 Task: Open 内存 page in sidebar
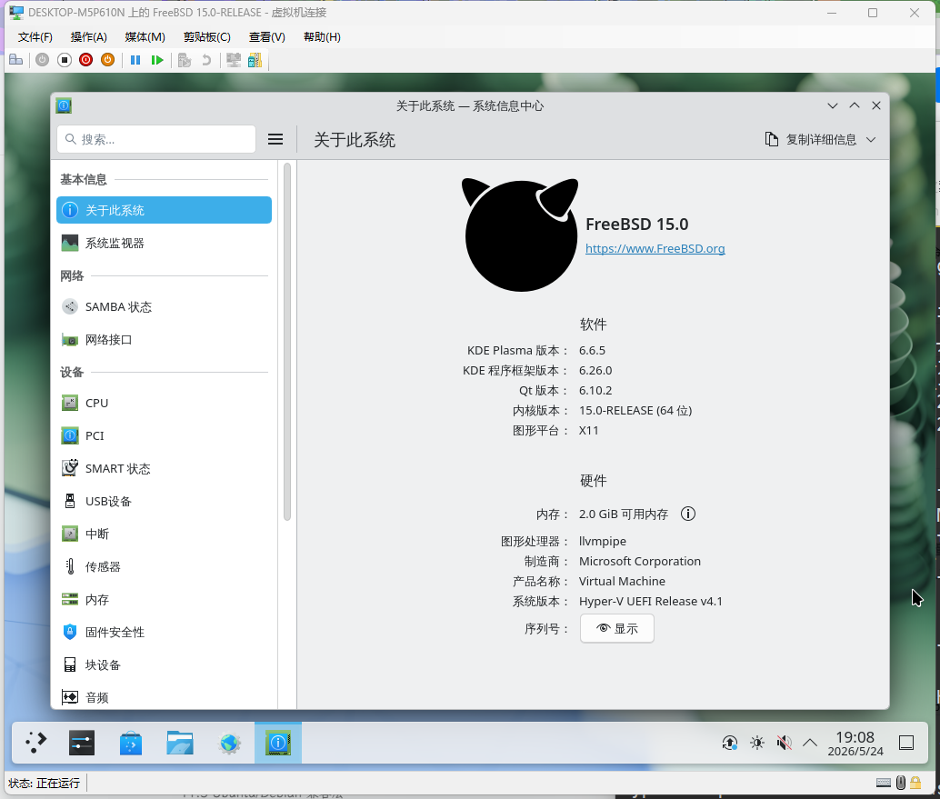click(164, 599)
